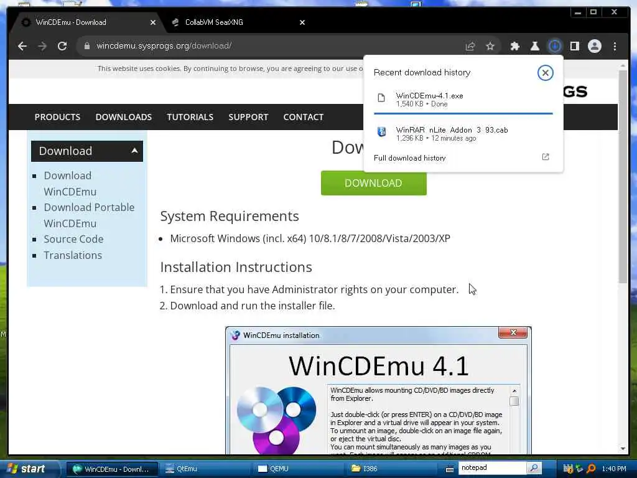This screenshot has height=478, width=637.
Task: Click the WinCDEmu-4.1.exe file icon
Action: click(381, 98)
